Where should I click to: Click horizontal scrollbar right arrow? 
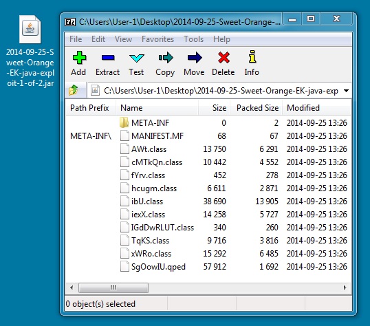[345, 287]
